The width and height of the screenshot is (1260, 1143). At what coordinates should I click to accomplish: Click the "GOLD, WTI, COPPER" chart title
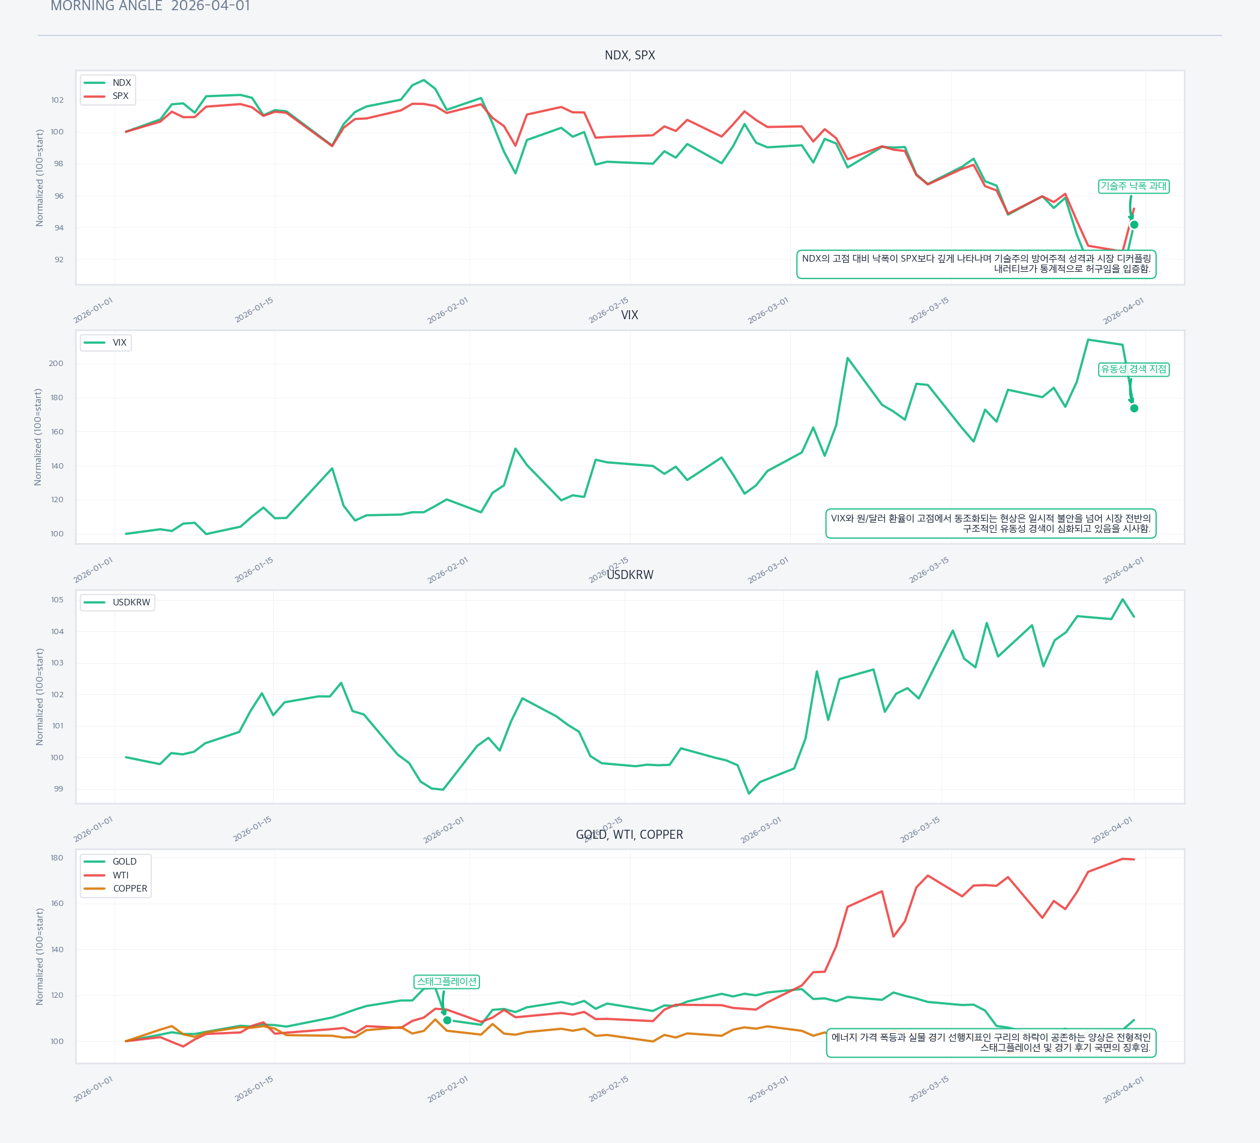pyautogui.click(x=629, y=835)
